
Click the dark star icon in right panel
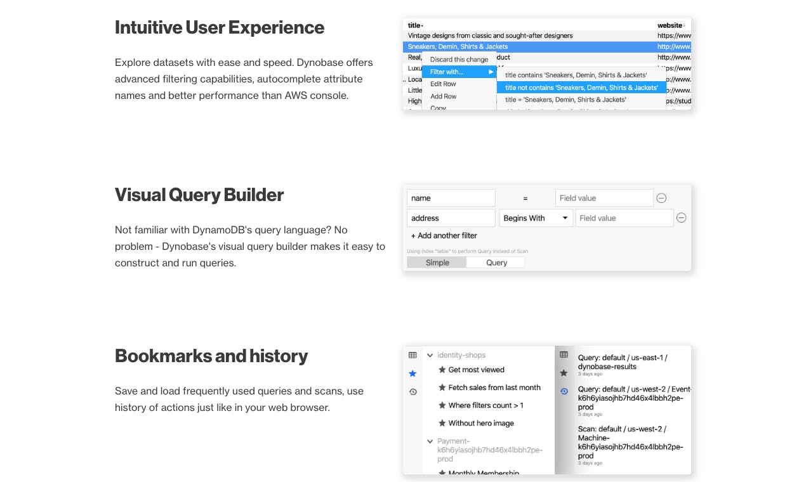pos(564,373)
